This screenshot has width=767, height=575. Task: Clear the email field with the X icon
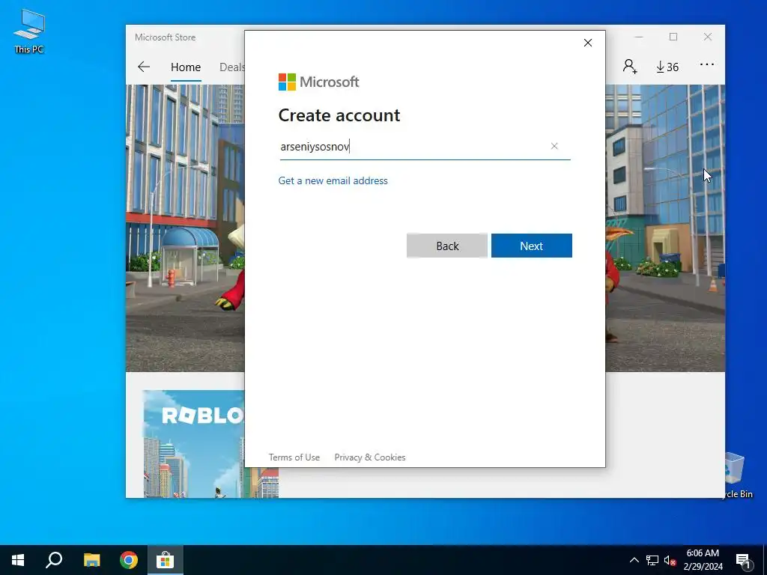(x=554, y=146)
